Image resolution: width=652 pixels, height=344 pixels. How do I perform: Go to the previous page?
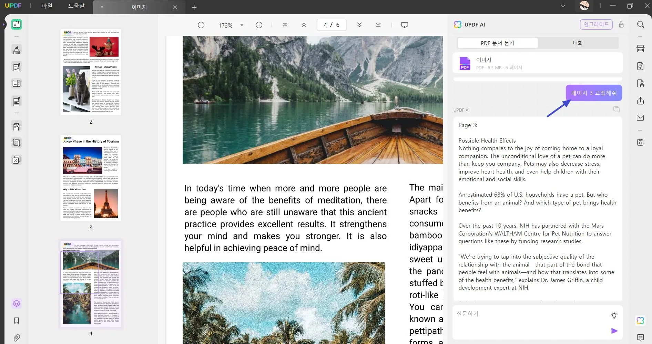point(304,25)
